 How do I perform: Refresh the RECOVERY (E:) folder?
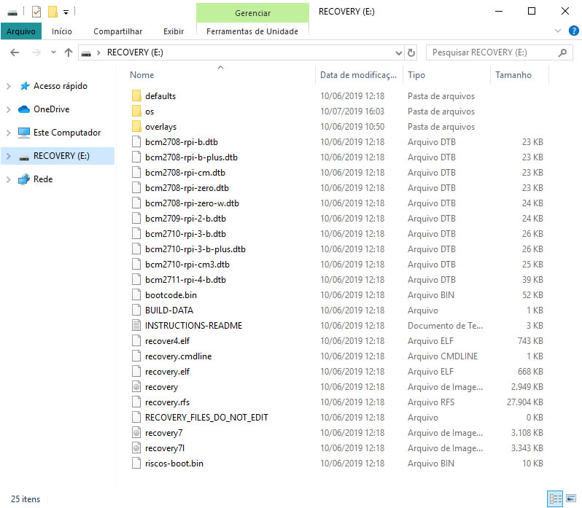(x=411, y=53)
